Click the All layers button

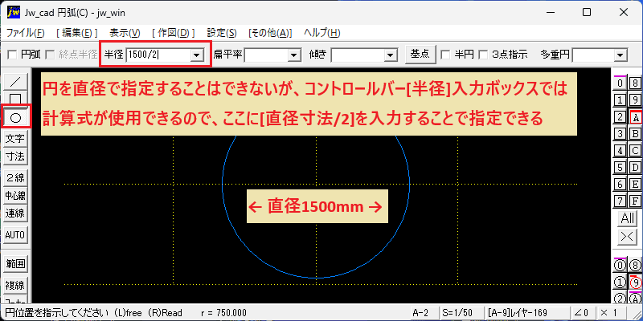[628, 218]
